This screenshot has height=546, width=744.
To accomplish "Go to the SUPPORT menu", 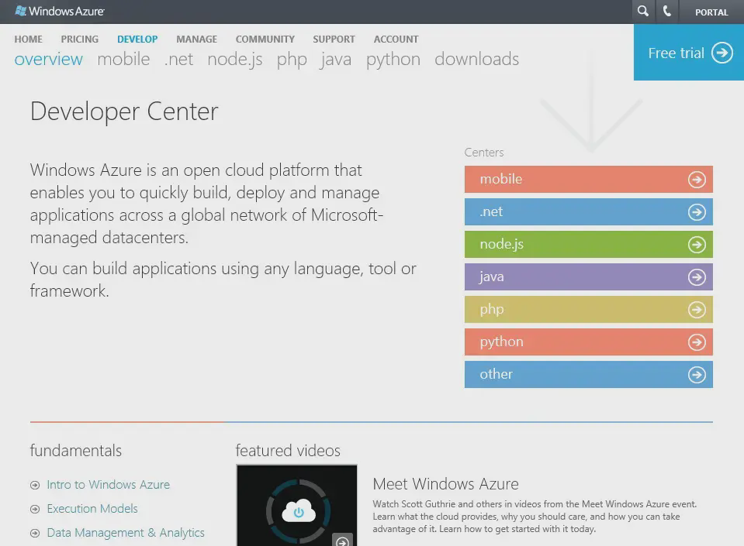I will pos(334,39).
